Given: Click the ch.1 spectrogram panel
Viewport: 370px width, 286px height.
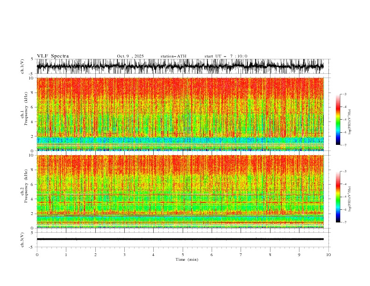Looking at the screenshot, I should click(x=180, y=114).
